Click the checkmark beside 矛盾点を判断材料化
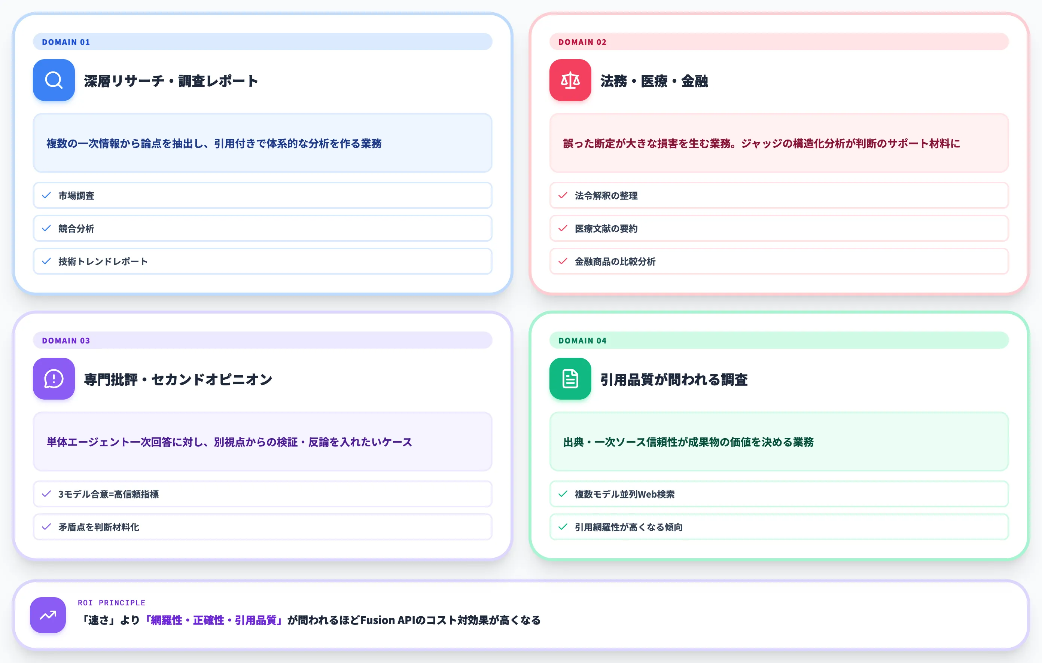1042x663 pixels. coord(46,527)
